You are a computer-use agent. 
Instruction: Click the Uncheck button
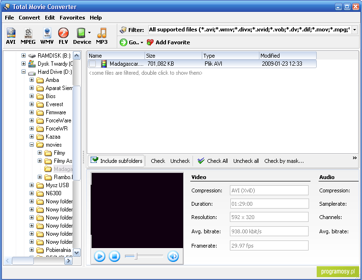180,161
